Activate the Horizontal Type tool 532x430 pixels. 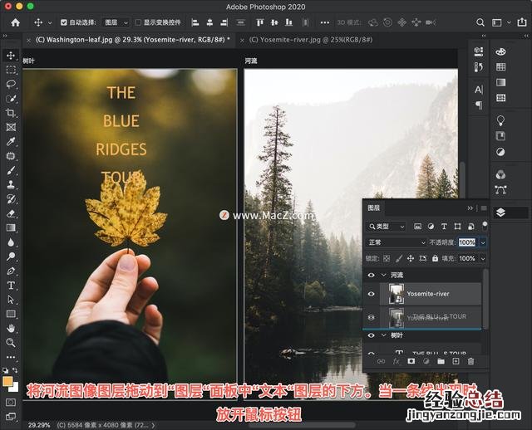[x=11, y=286]
